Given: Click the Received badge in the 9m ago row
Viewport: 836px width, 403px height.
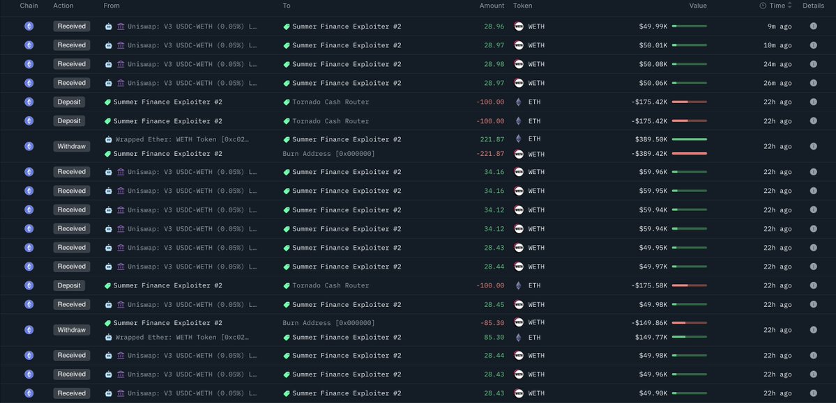Looking at the screenshot, I should 71,26.
